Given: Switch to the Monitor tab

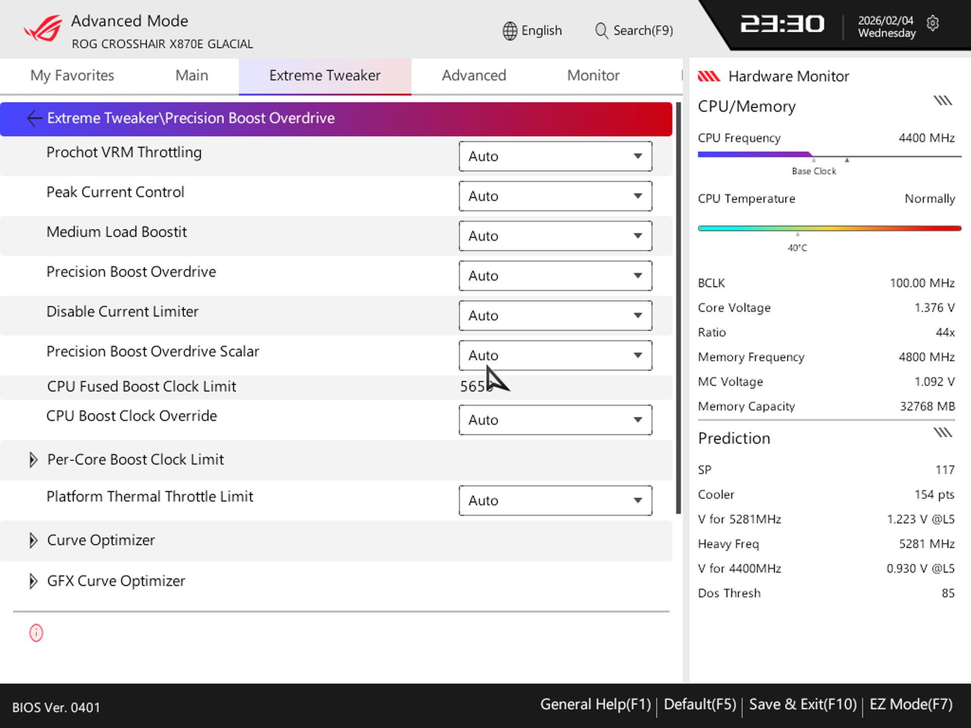Looking at the screenshot, I should [x=593, y=75].
